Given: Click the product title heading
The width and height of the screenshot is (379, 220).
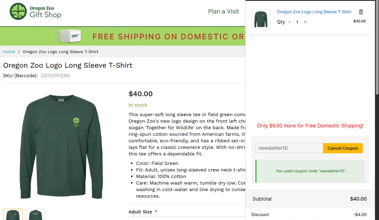Looking at the screenshot, I should [x=68, y=65].
